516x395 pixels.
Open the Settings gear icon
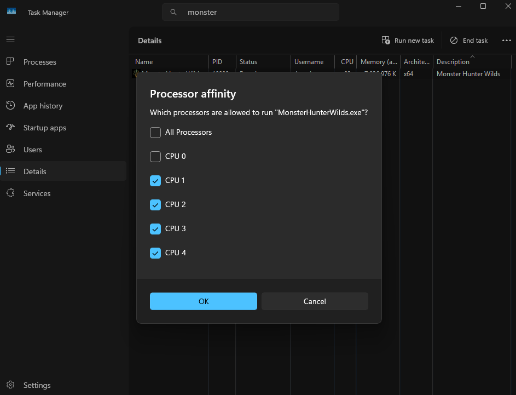(10, 385)
